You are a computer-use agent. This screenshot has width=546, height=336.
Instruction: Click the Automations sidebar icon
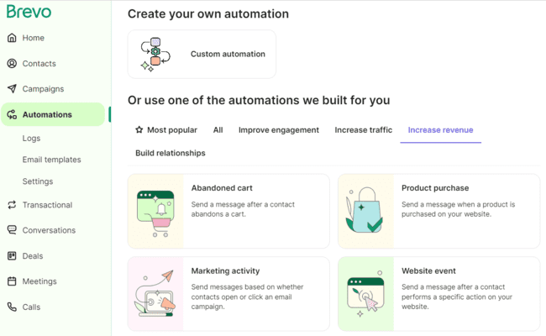click(12, 115)
